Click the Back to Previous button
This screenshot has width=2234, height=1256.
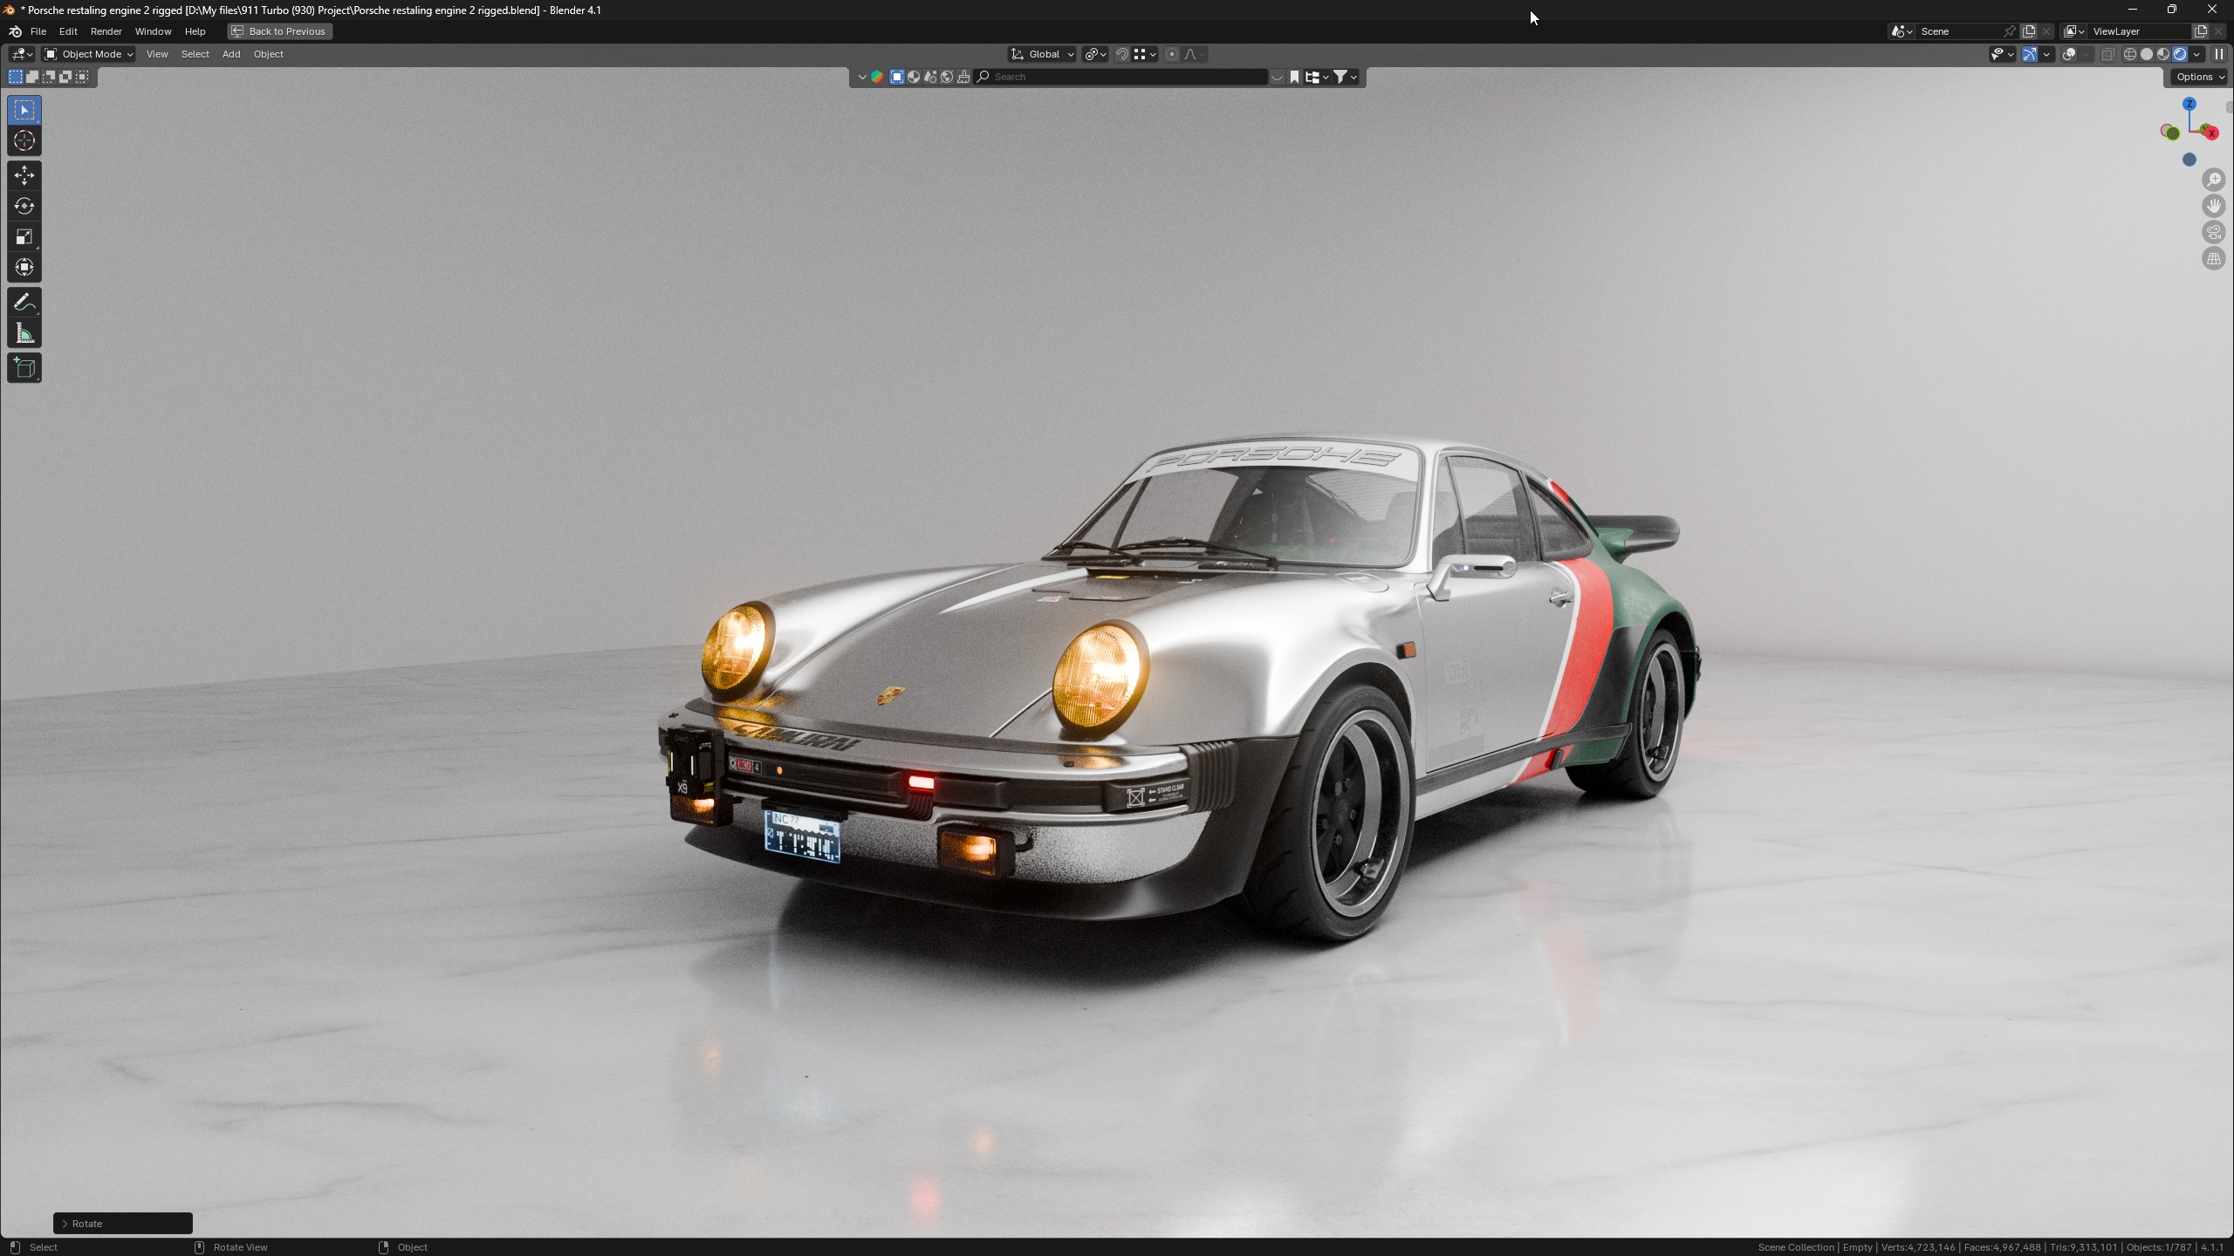coord(279,31)
